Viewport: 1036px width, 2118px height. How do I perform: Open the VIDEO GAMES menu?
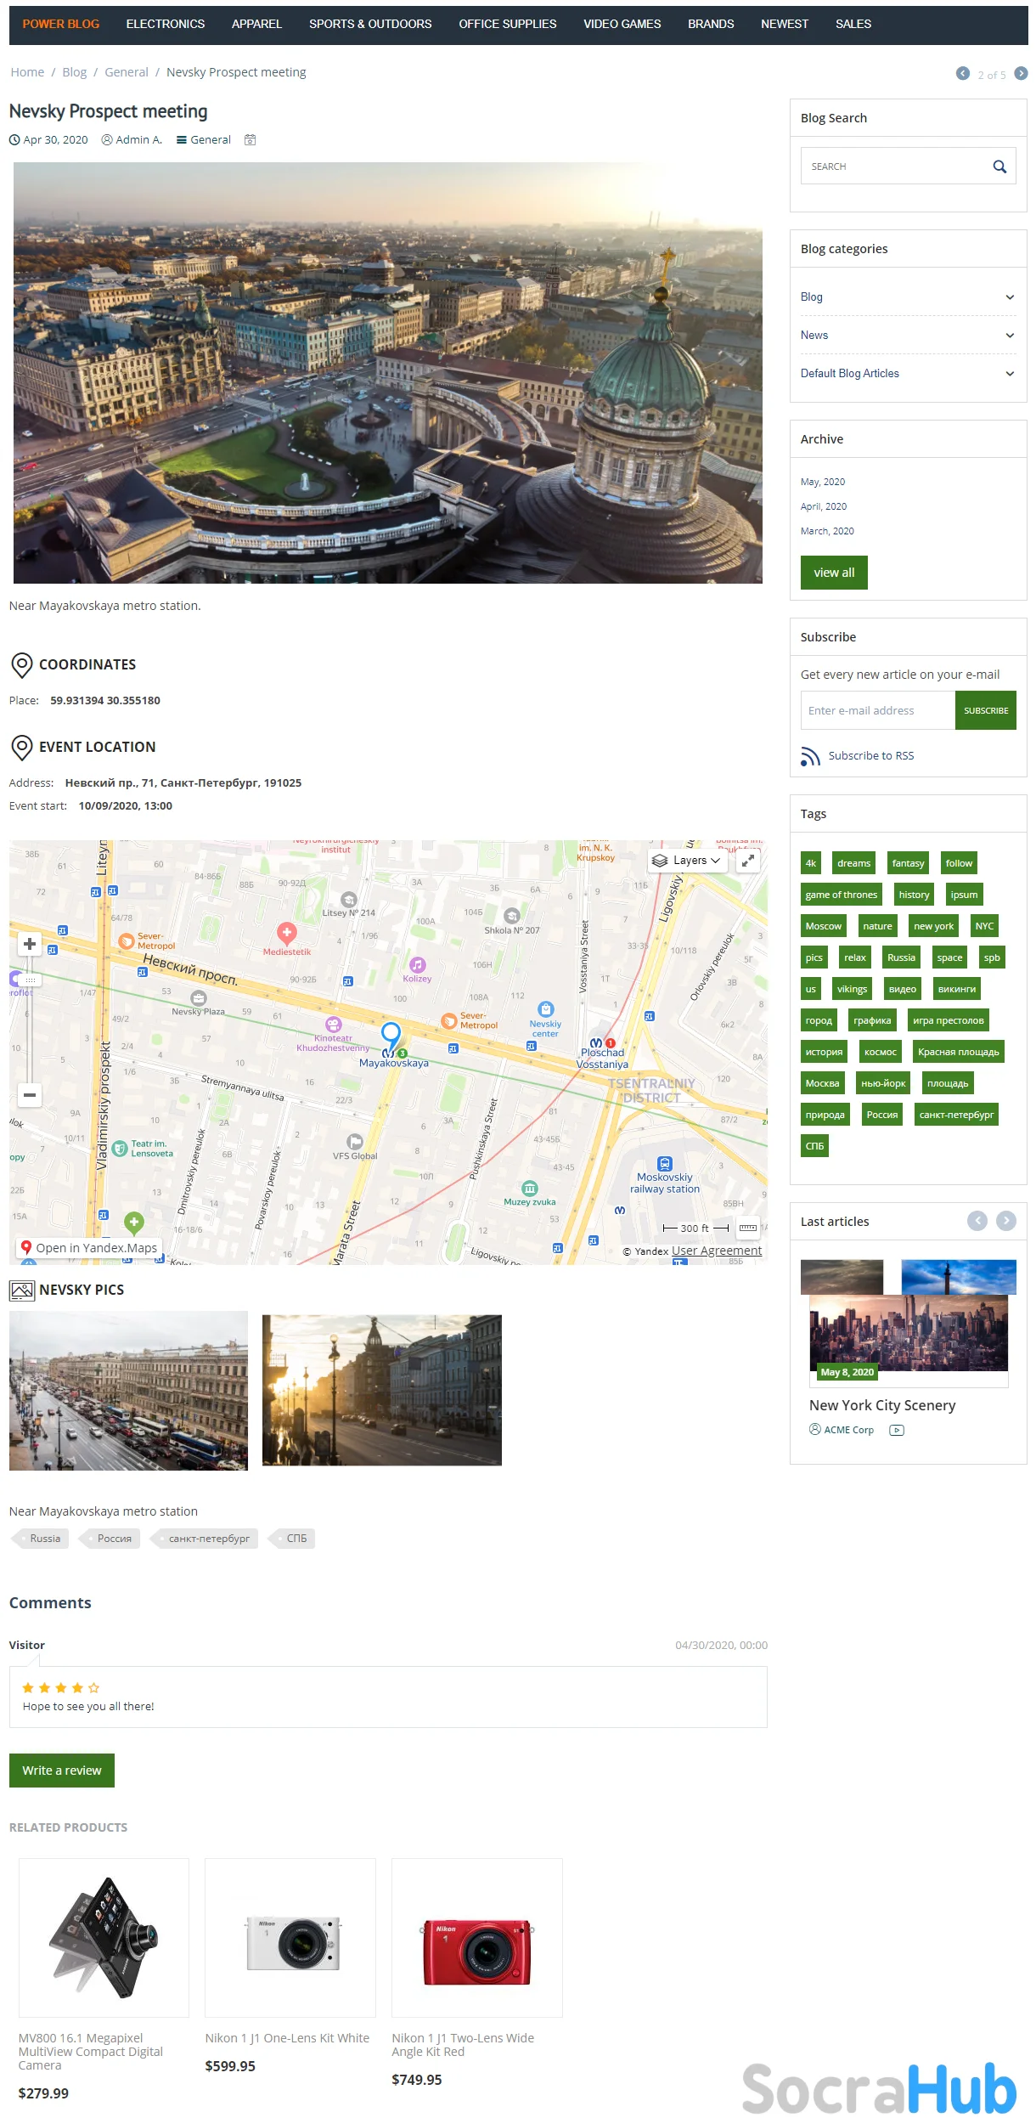click(x=622, y=24)
